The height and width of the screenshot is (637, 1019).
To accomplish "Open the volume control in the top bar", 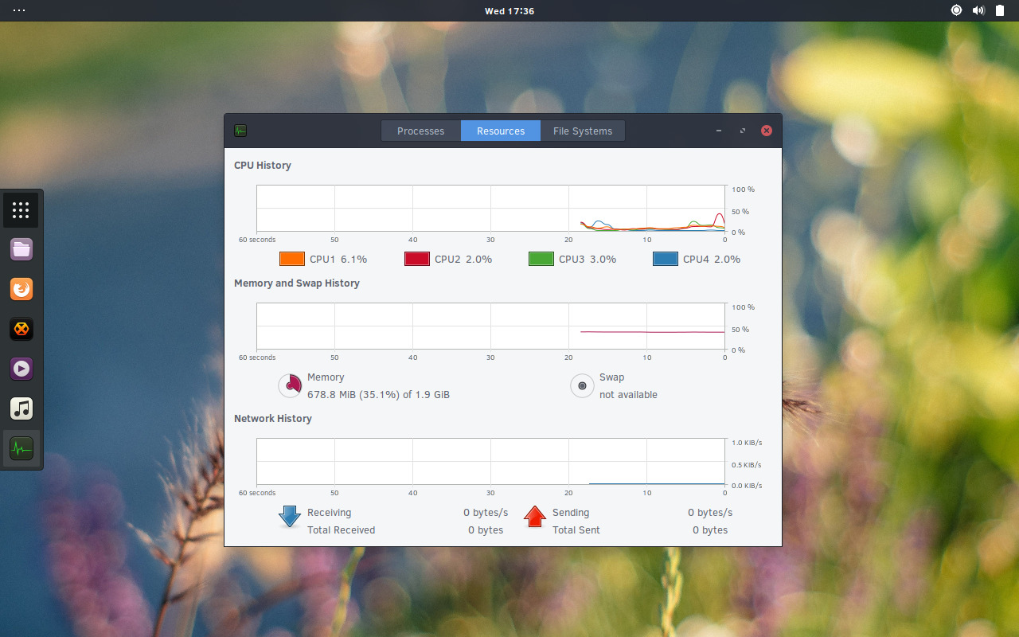I will [978, 10].
